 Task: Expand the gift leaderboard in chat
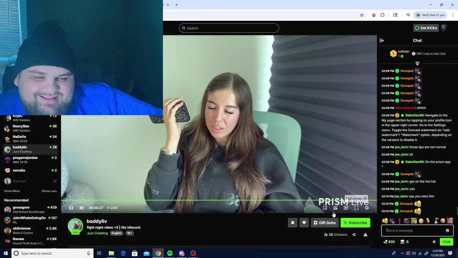pyautogui.click(x=417, y=63)
